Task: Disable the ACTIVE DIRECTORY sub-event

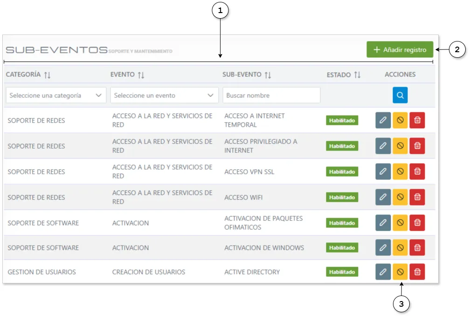Action: (400, 272)
